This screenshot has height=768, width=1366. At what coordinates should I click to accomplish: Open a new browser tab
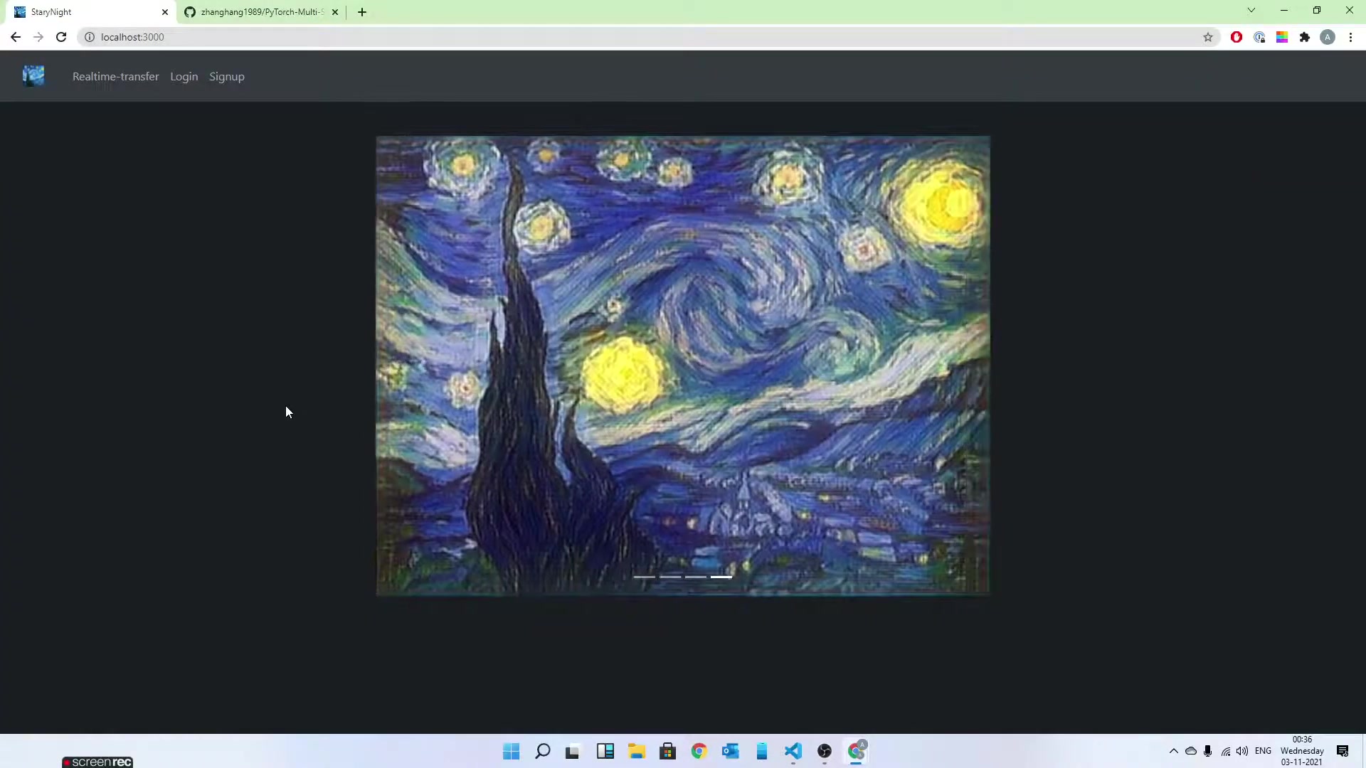[x=362, y=12]
